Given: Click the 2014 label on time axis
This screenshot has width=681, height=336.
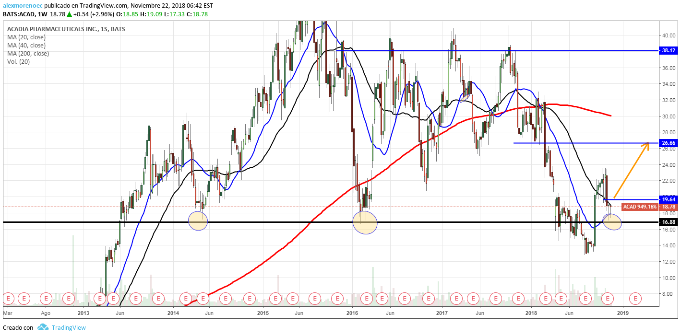Looking at the screenshot, I should [173, 313].
